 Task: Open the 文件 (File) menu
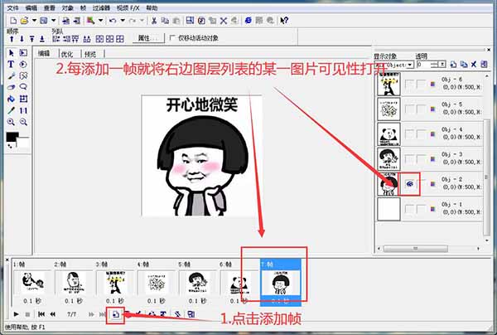click(13, 8)
